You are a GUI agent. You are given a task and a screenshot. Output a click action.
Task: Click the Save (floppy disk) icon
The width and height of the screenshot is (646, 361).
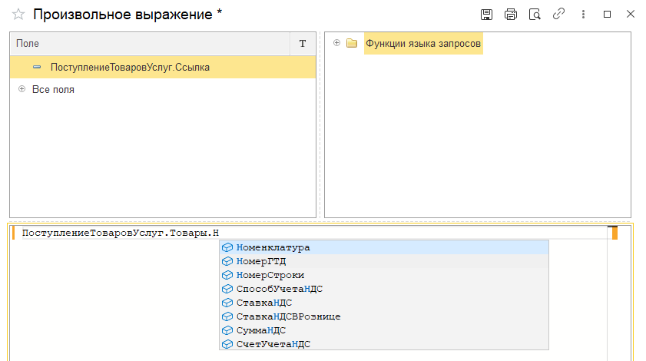486,15
